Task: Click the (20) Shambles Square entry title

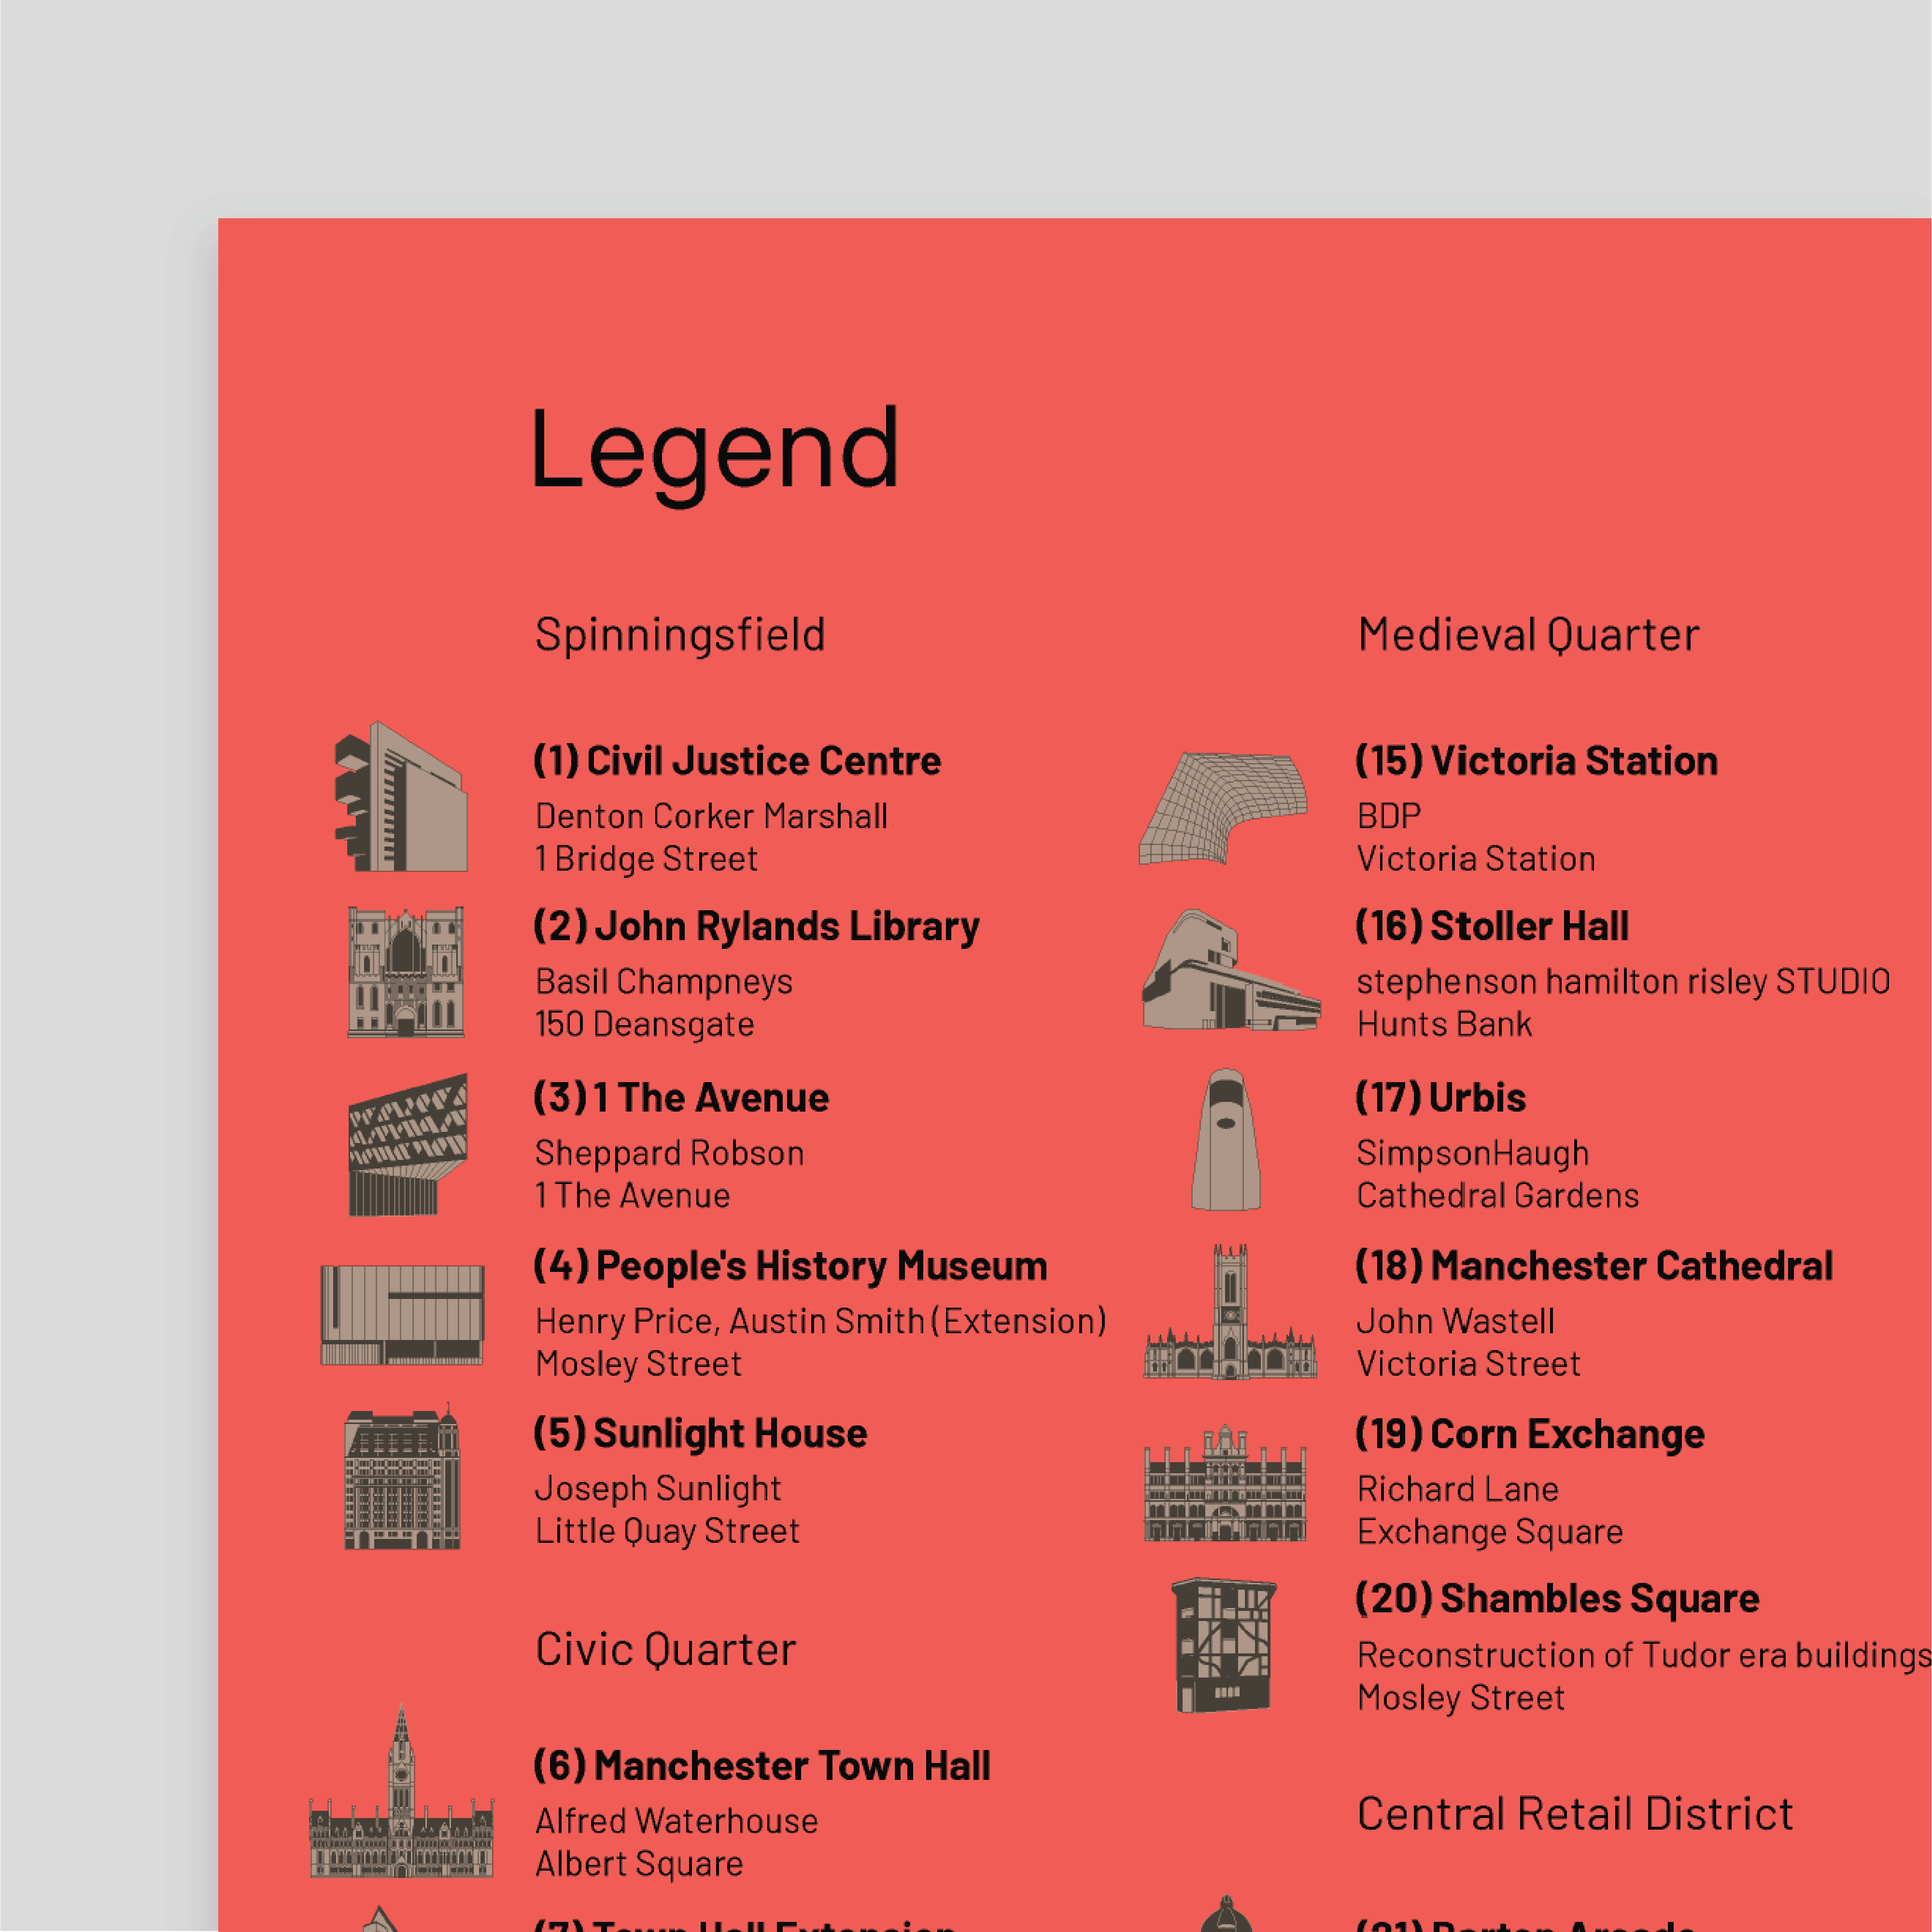Action: pyautogui.click(x=1558, y=1598)
